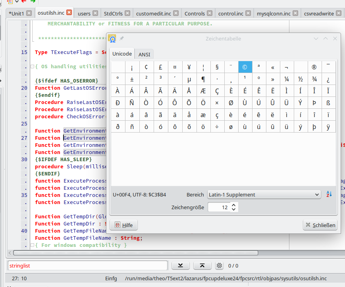Click the find next arrow button
This screenshot has height=287, width=345.
click(x=180, y=266)
